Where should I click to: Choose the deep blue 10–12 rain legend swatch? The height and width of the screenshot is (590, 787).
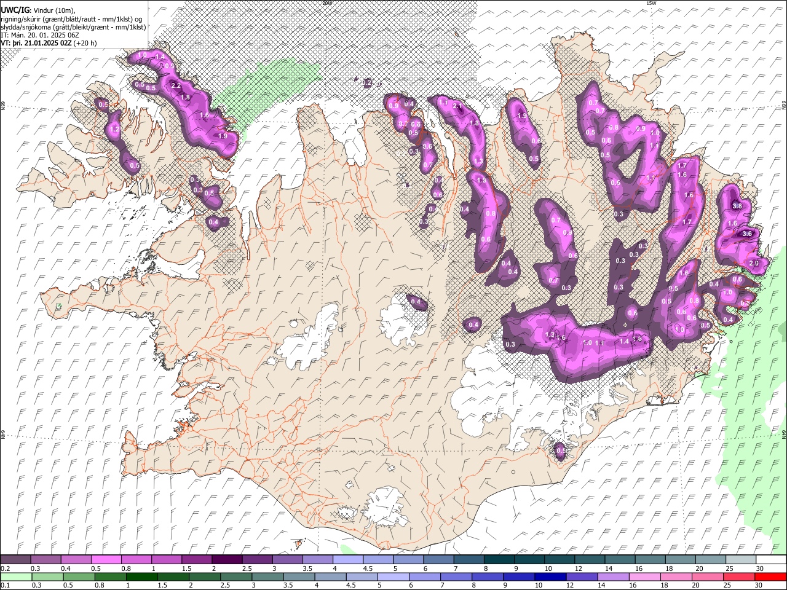550,576
